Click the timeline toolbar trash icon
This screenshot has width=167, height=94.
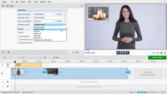45,57
